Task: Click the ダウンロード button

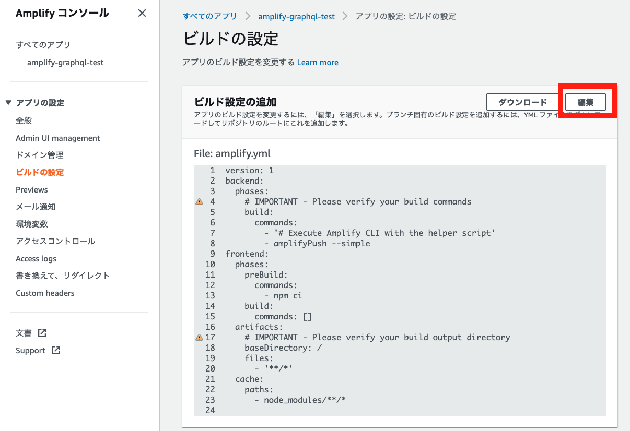Action: pyautogui.click(x=523, y=102)
